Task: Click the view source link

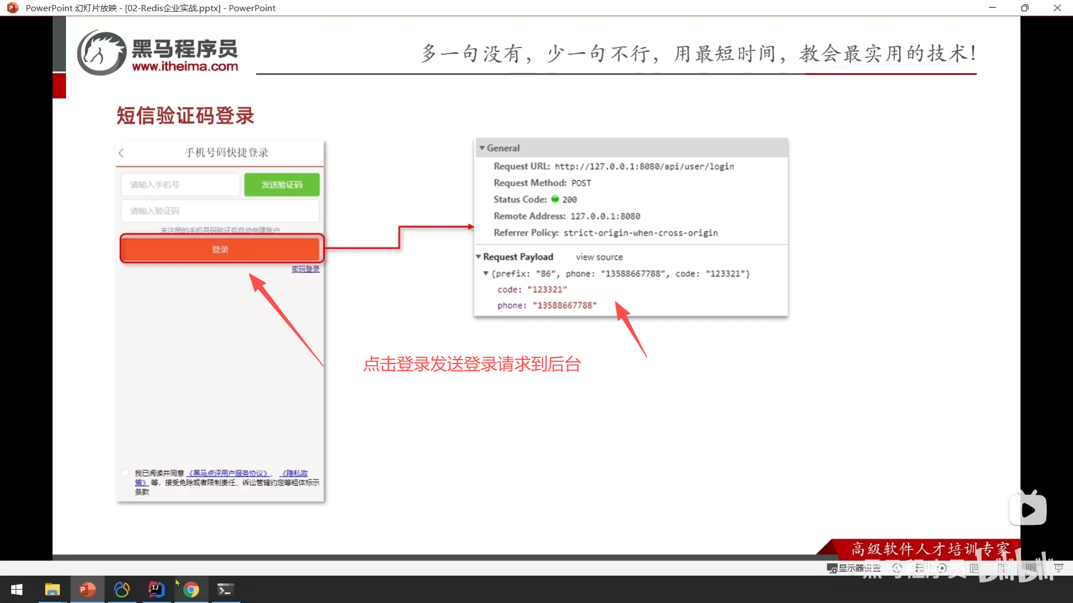Action: click(x=599, y=257)
